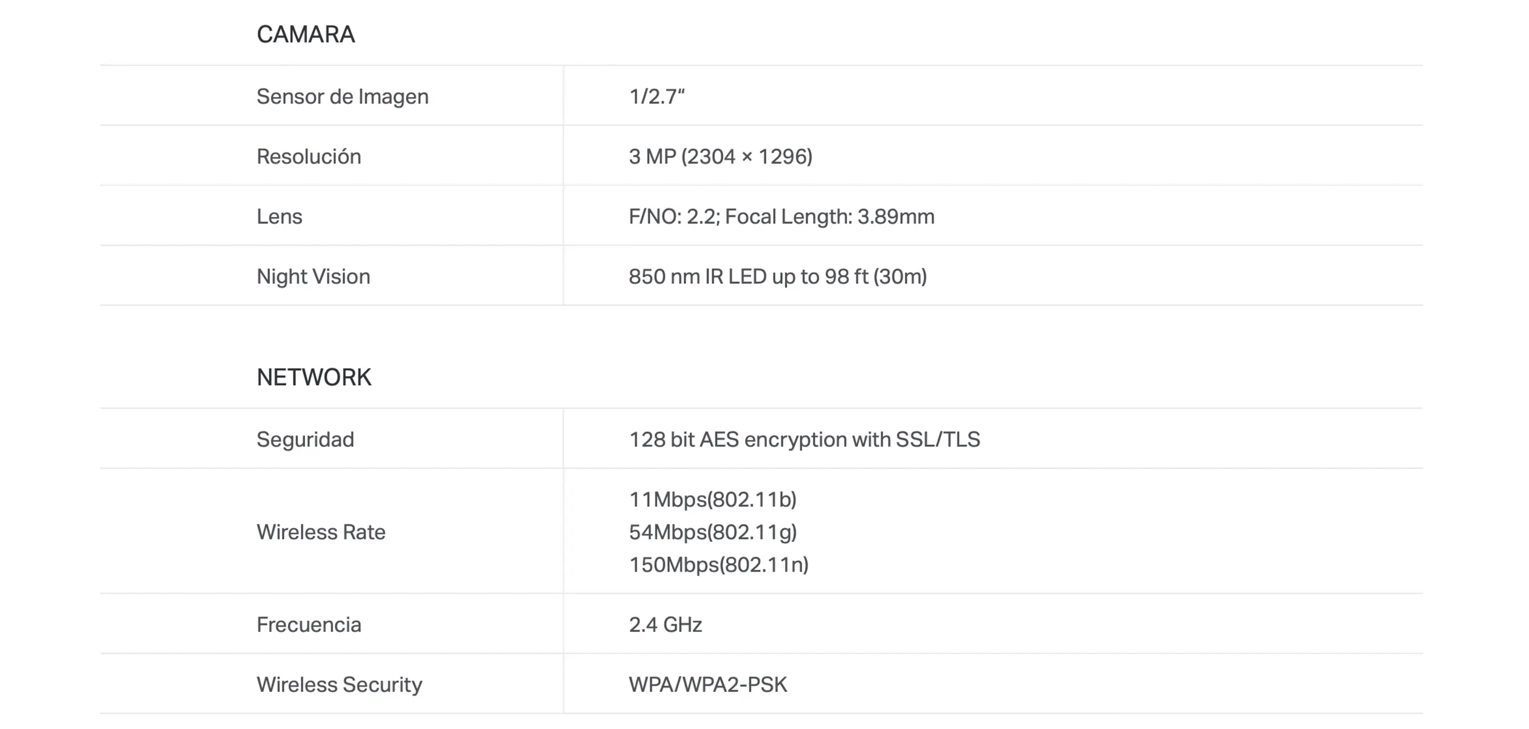Screen dimensions: 1529x729
Task: Click the 128 bit AES encryption text
Action: point(804,440)
